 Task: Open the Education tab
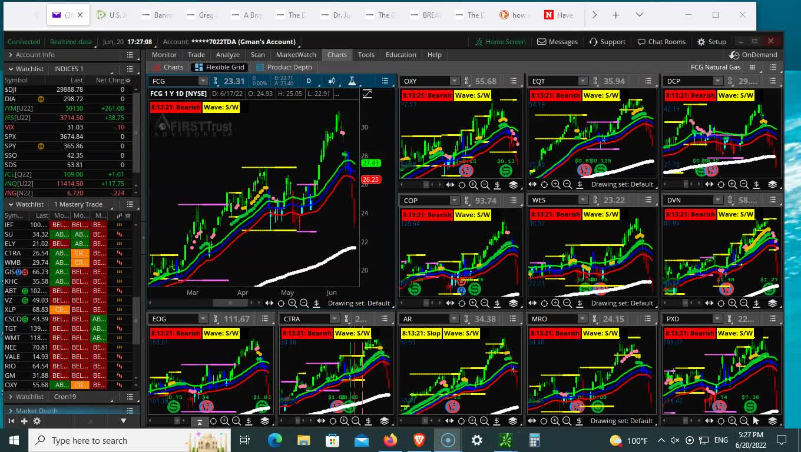(401, 55)
